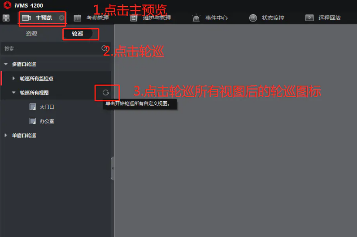Start auto-switch for all custom views icon
Screen dimensions: 357x237
point(106,93)
